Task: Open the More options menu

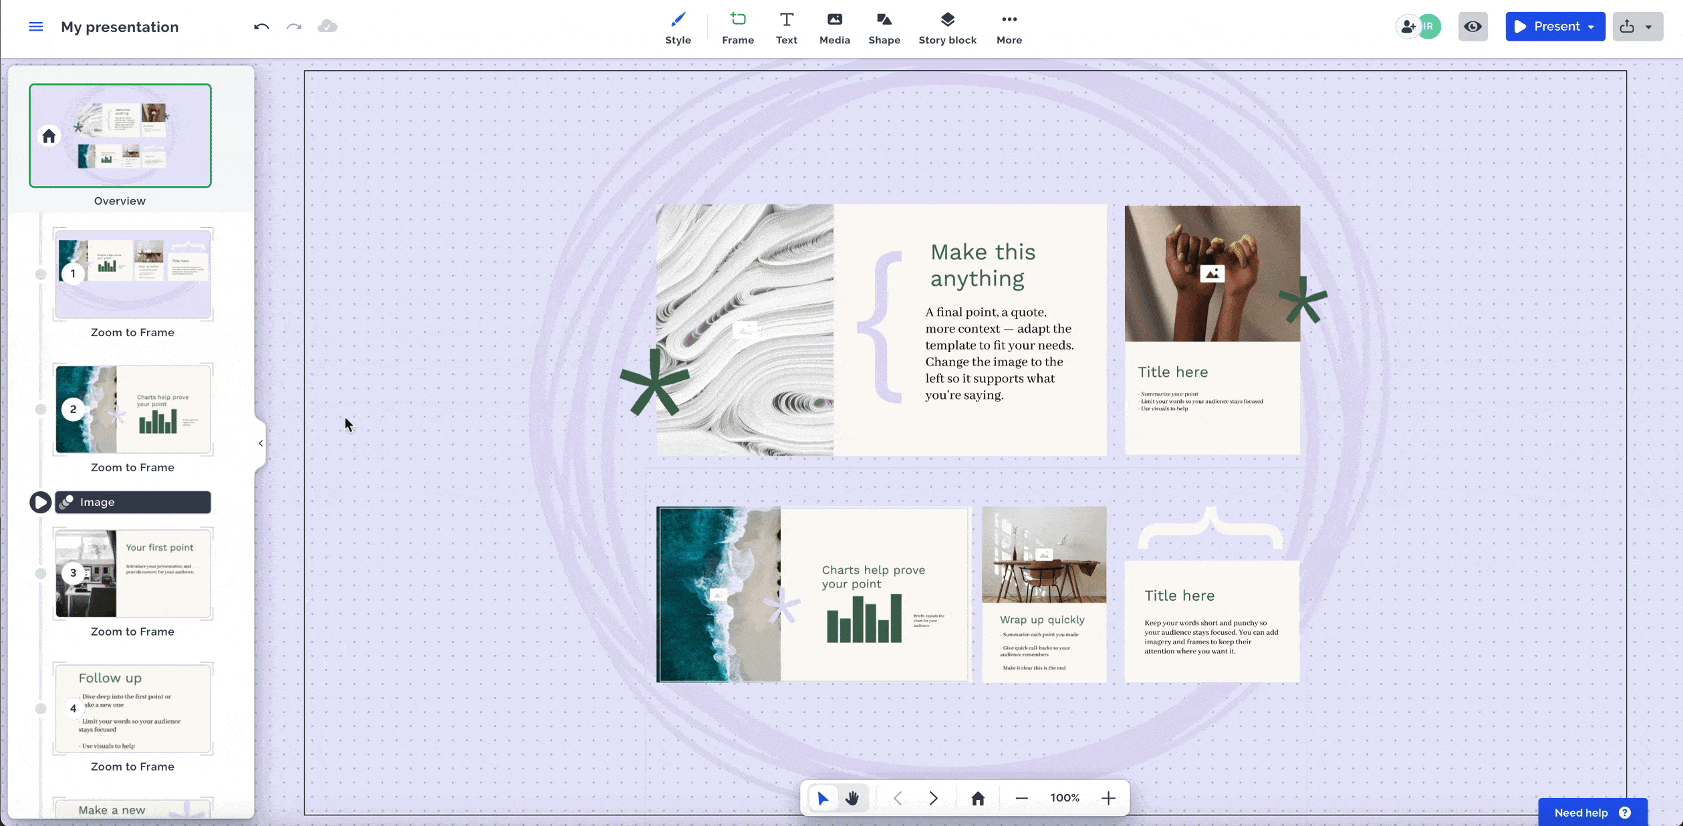Action: tap(1009, 28)
